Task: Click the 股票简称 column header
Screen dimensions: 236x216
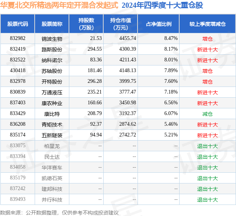Action: point(52,24)
